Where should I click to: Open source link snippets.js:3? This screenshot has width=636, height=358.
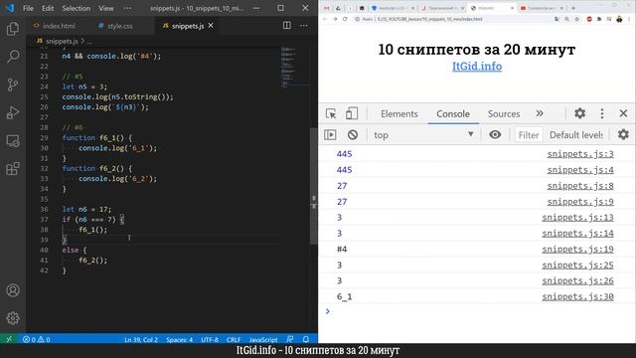580,154
